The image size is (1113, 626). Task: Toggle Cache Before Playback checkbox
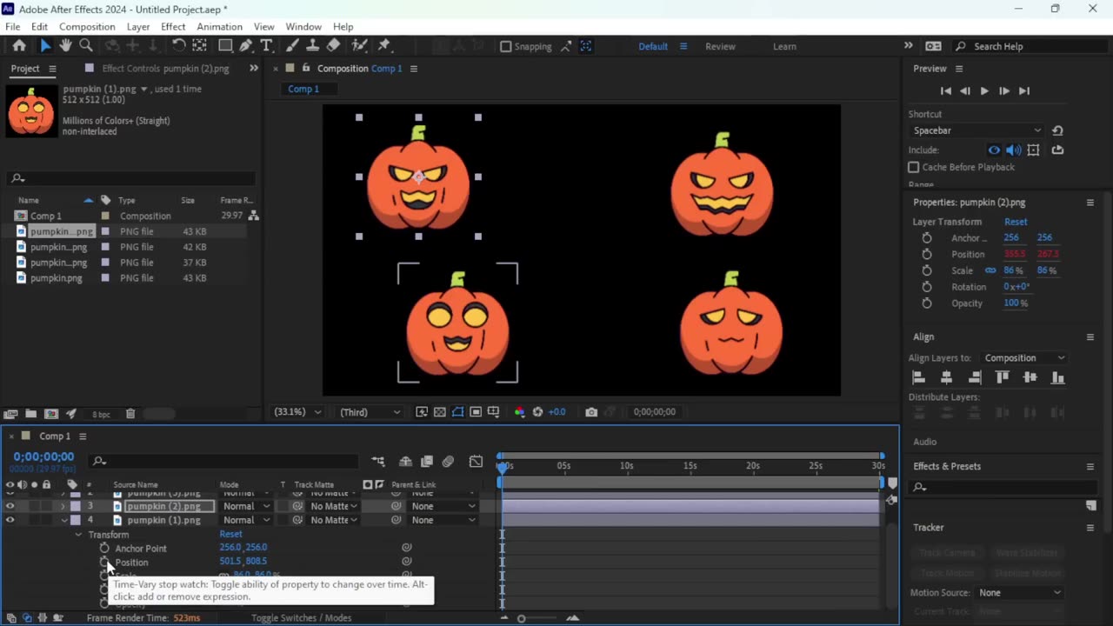pos(914,167)
